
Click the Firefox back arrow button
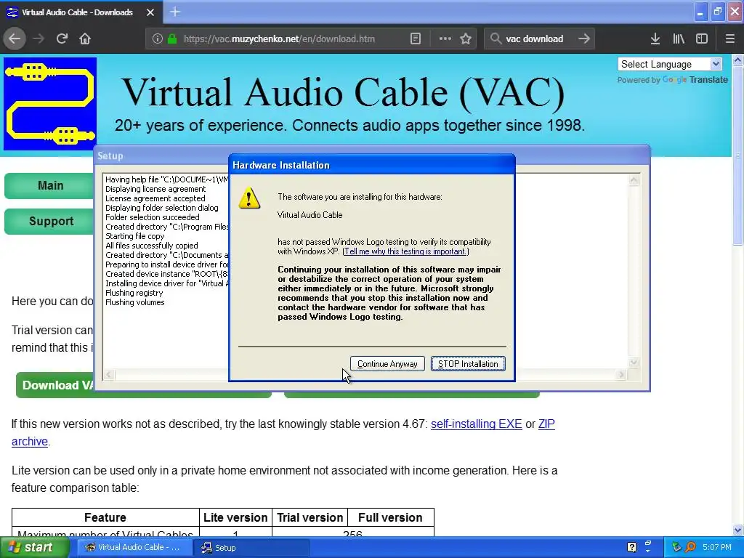(15, 39)
